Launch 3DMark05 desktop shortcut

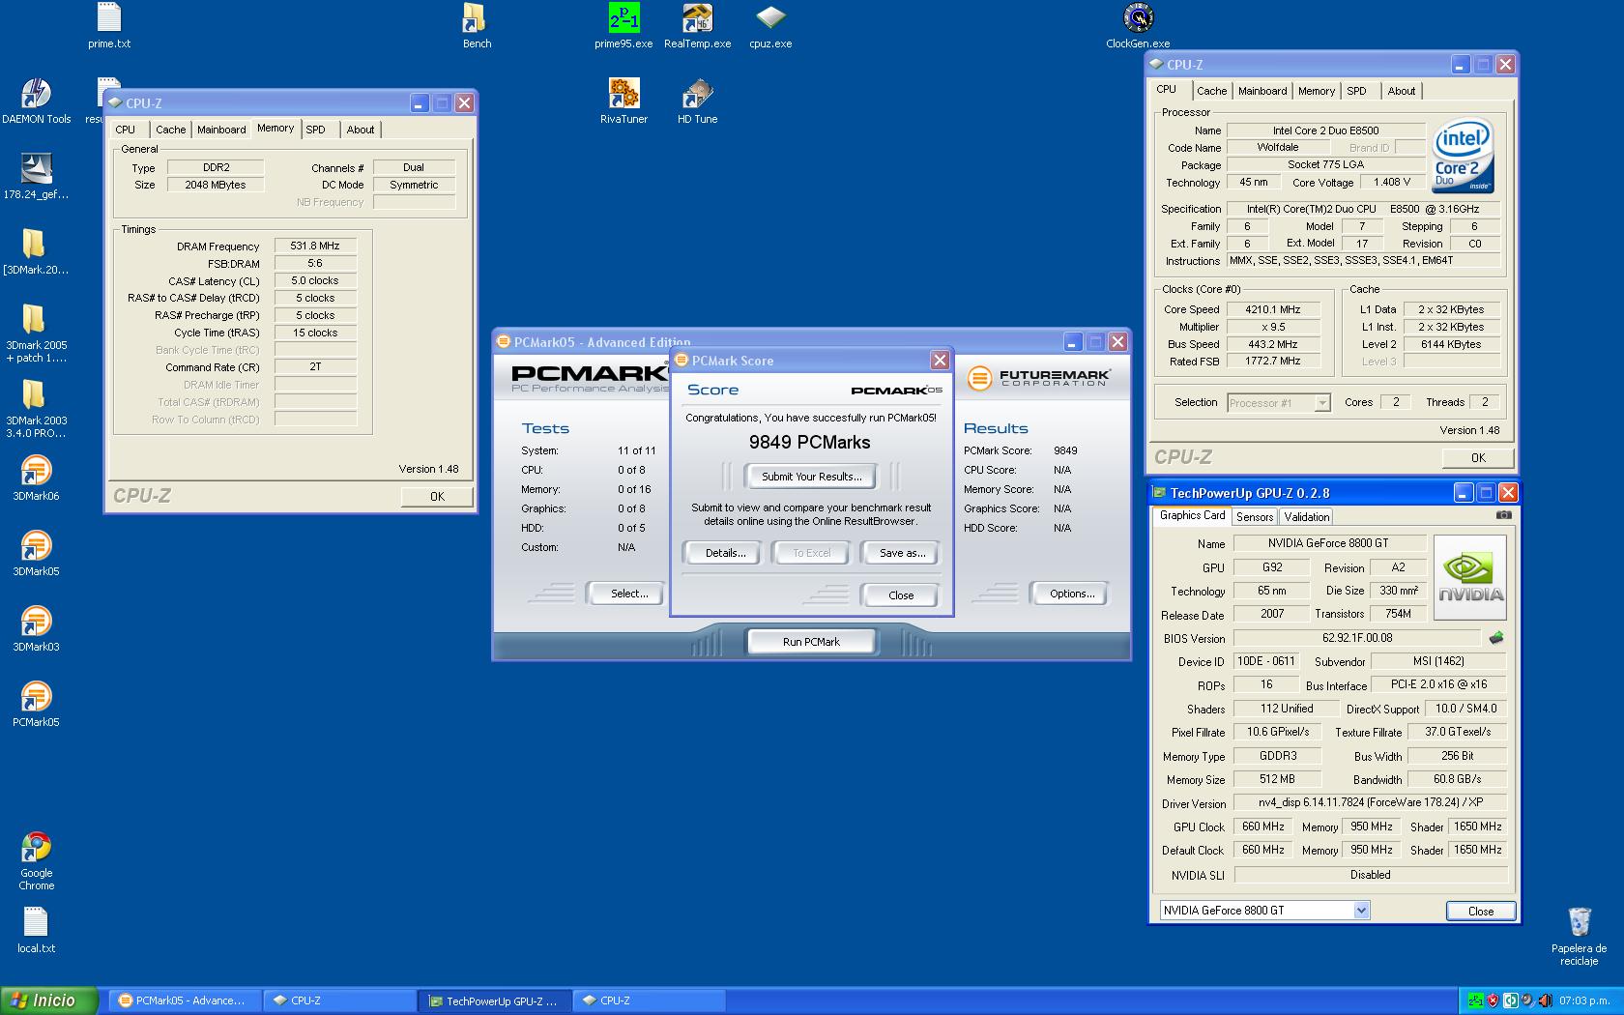[36, 554]
